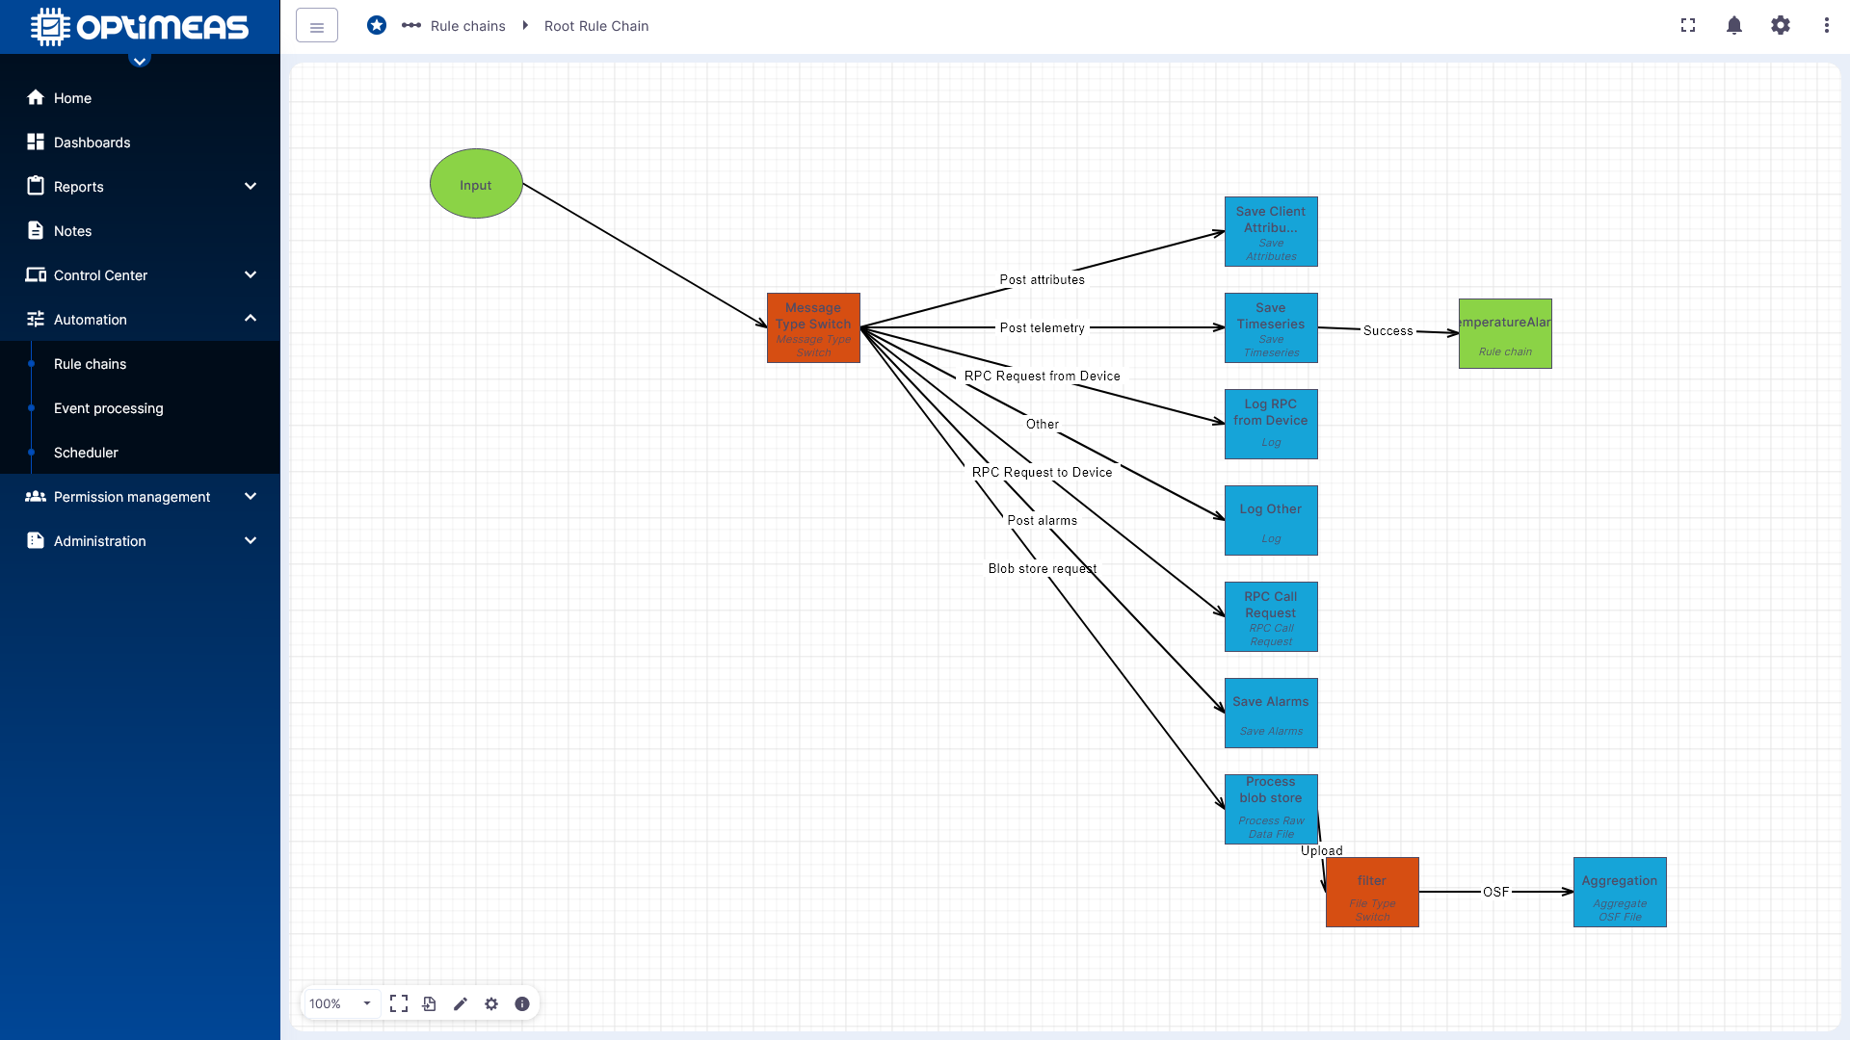Select the green Input node
Image resolution: width=1850 pixels, height=1040 pixels.
(476, 183)
